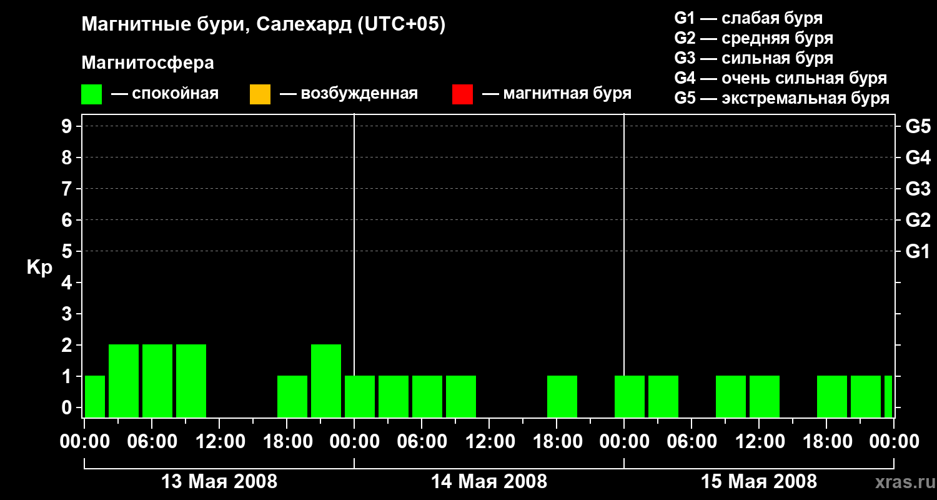Viewport: 937px width, 500px height.
Task: Click the chart title "Магнитные бури, Салехард (UTC+05)"
Action: coord(264,25)
